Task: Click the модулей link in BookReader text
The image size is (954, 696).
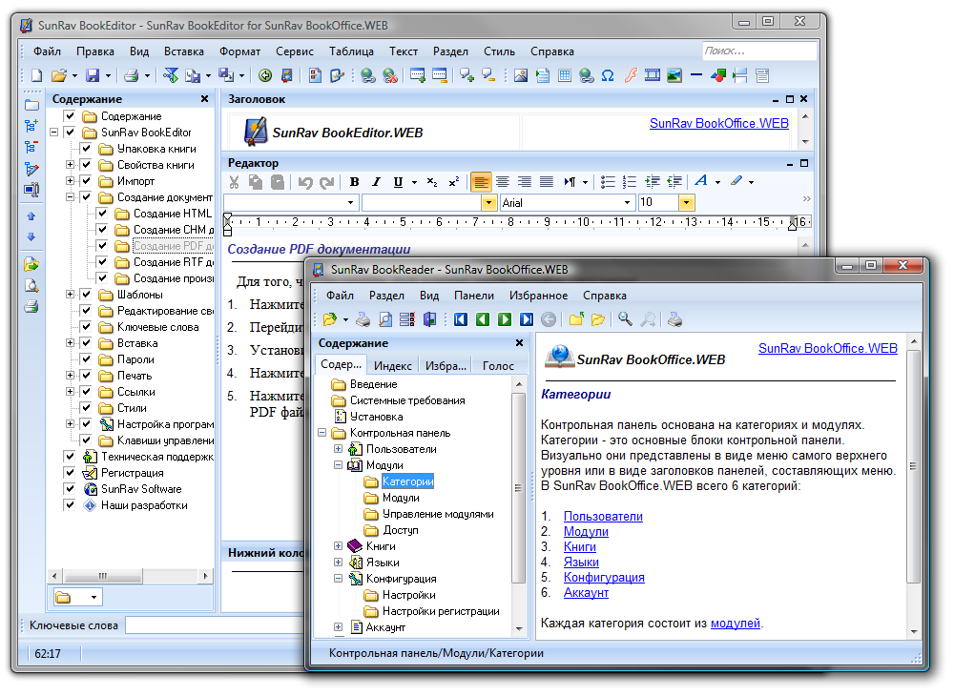Action: pos(735,623)
